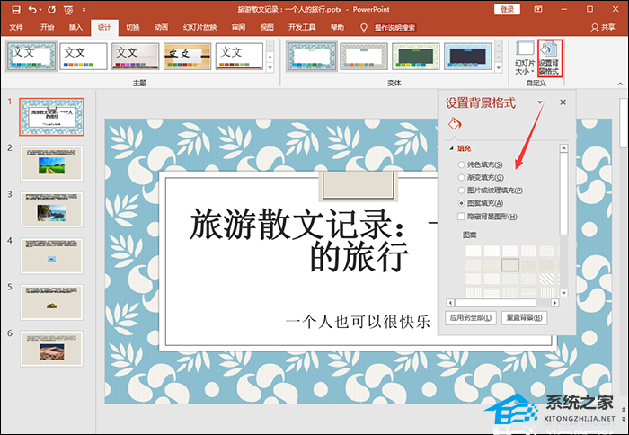Select 渐变填充 radio option
The width and height of the screenshot is (629, 435).
462,178
